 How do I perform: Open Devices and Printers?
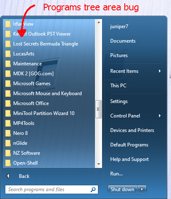132,130
